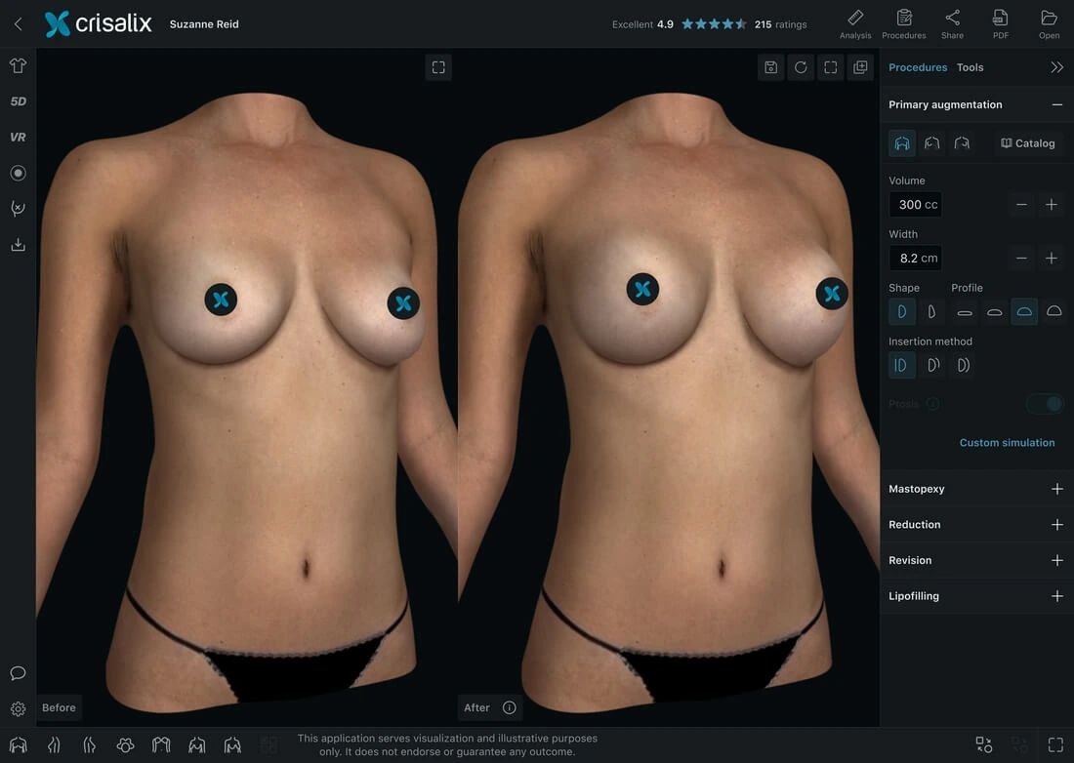
Task: Collapse the Primary augmentation section
Action: pos(1056,104)
